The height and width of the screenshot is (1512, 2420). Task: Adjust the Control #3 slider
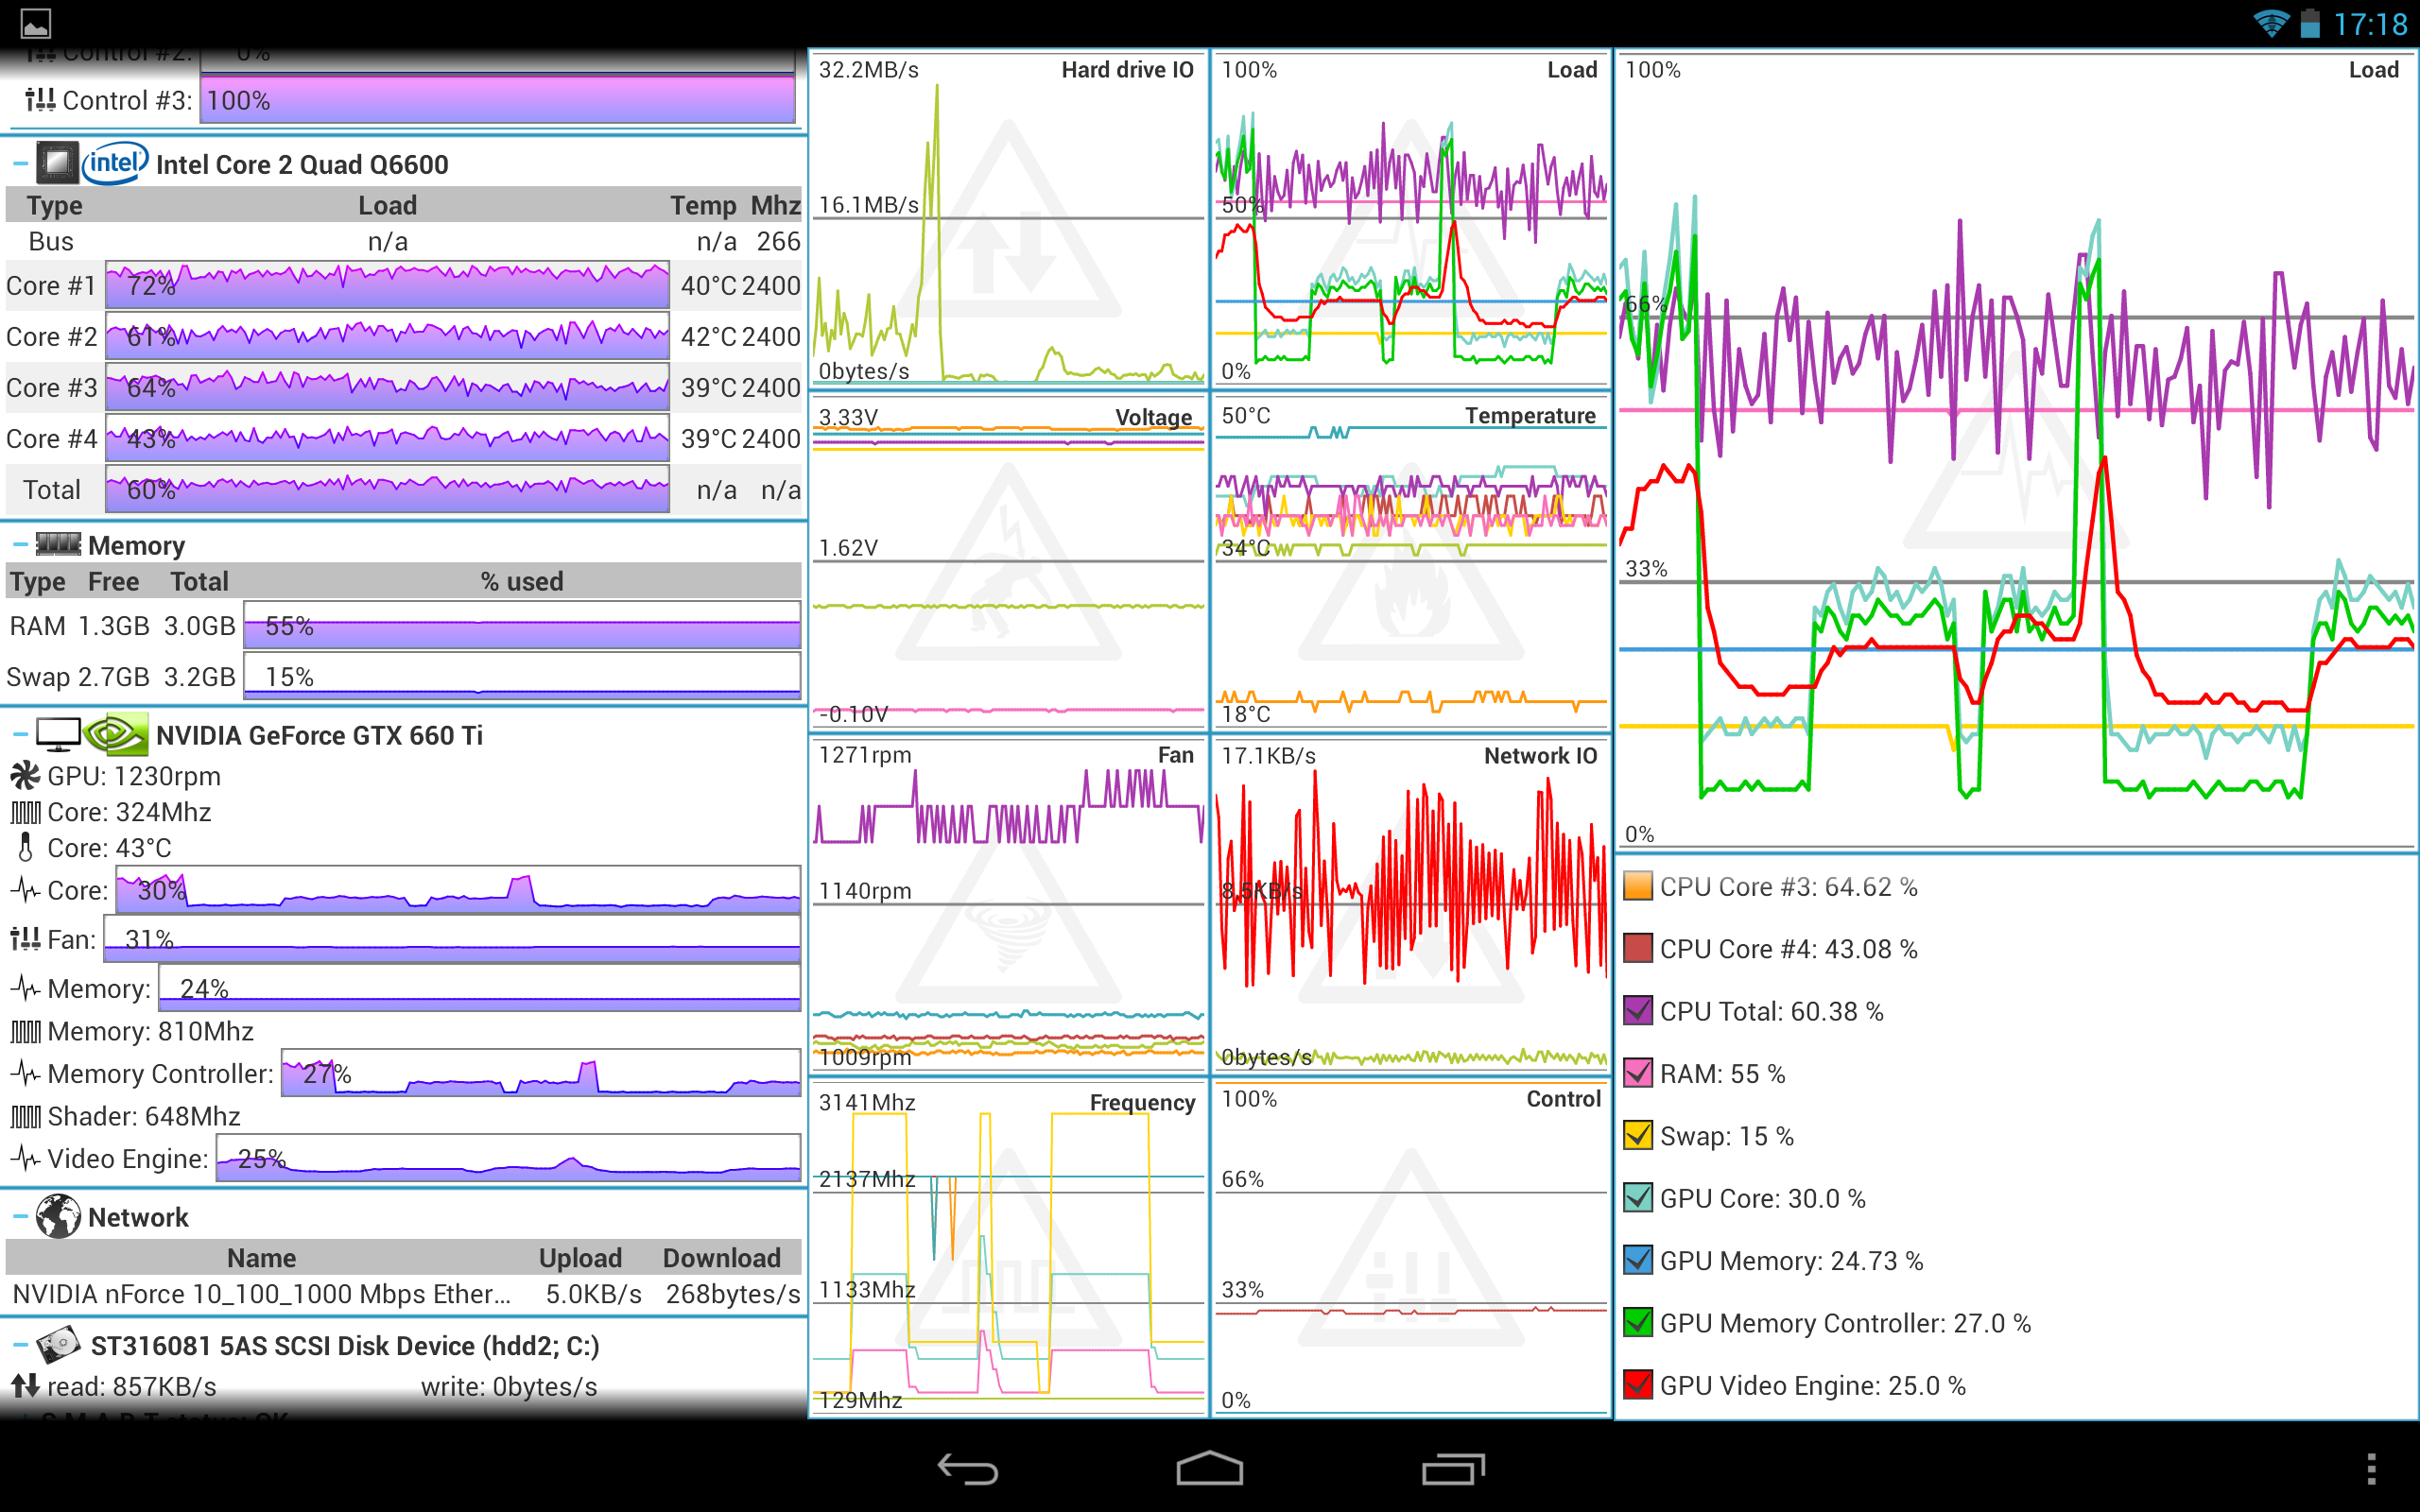[500, 100]
